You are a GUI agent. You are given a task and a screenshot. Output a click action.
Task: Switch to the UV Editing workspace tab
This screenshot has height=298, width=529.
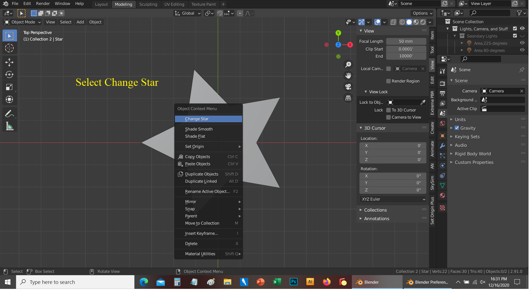tap(174, 4)
